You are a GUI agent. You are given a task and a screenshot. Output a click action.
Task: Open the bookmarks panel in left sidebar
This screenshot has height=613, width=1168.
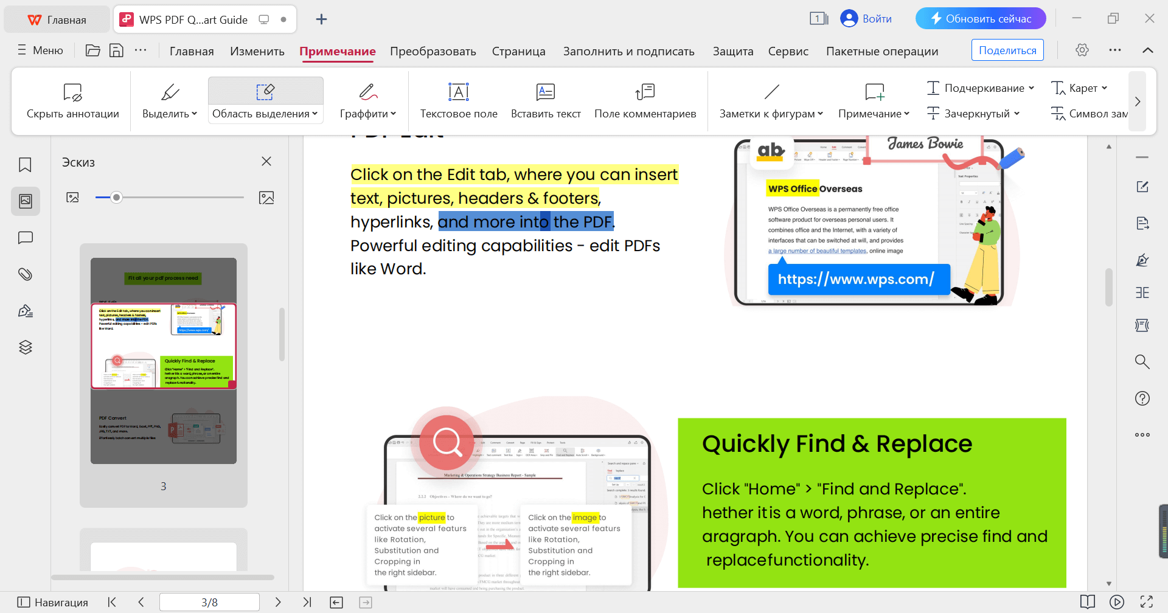click(x=25, y=165)
